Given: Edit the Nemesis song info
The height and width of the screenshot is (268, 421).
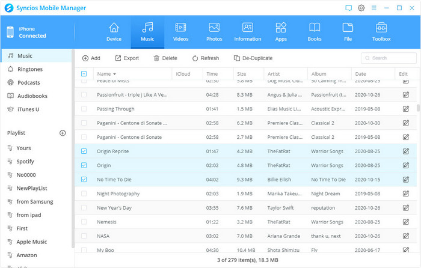Looking at the screenshot, I should coord(406,222).
